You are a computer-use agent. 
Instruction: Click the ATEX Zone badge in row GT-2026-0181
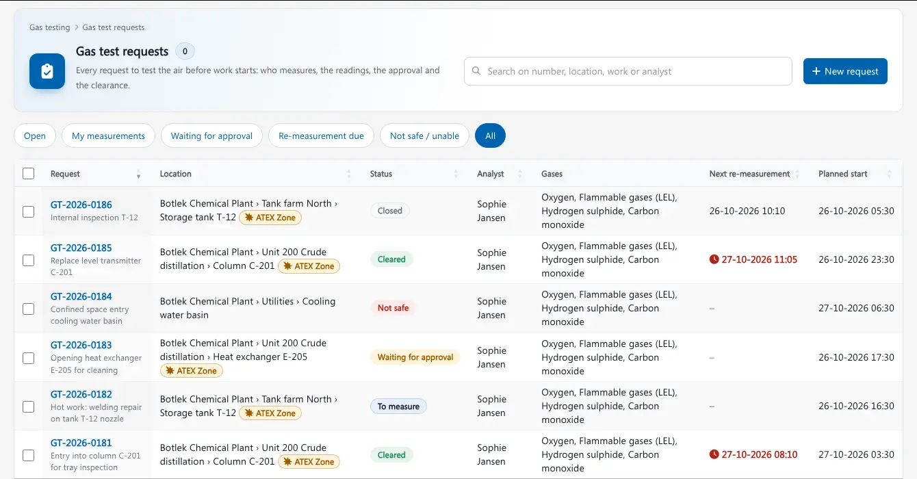[x=309, y=462]
